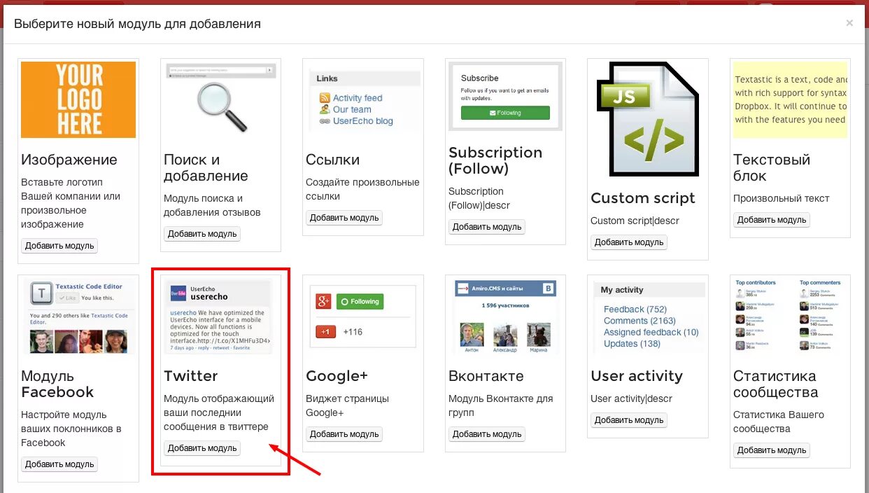Add the Вконтакте module
The height and width of the screenshot is (493, 869).
(x=487, y=434)
